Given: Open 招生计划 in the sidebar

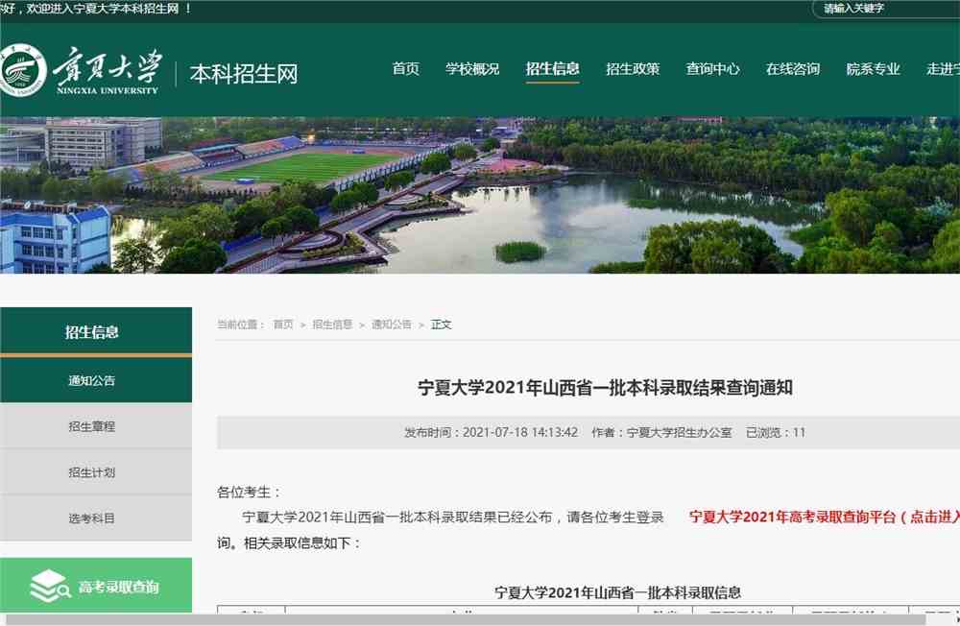Looking at the screenshot, I should [96, 472].
